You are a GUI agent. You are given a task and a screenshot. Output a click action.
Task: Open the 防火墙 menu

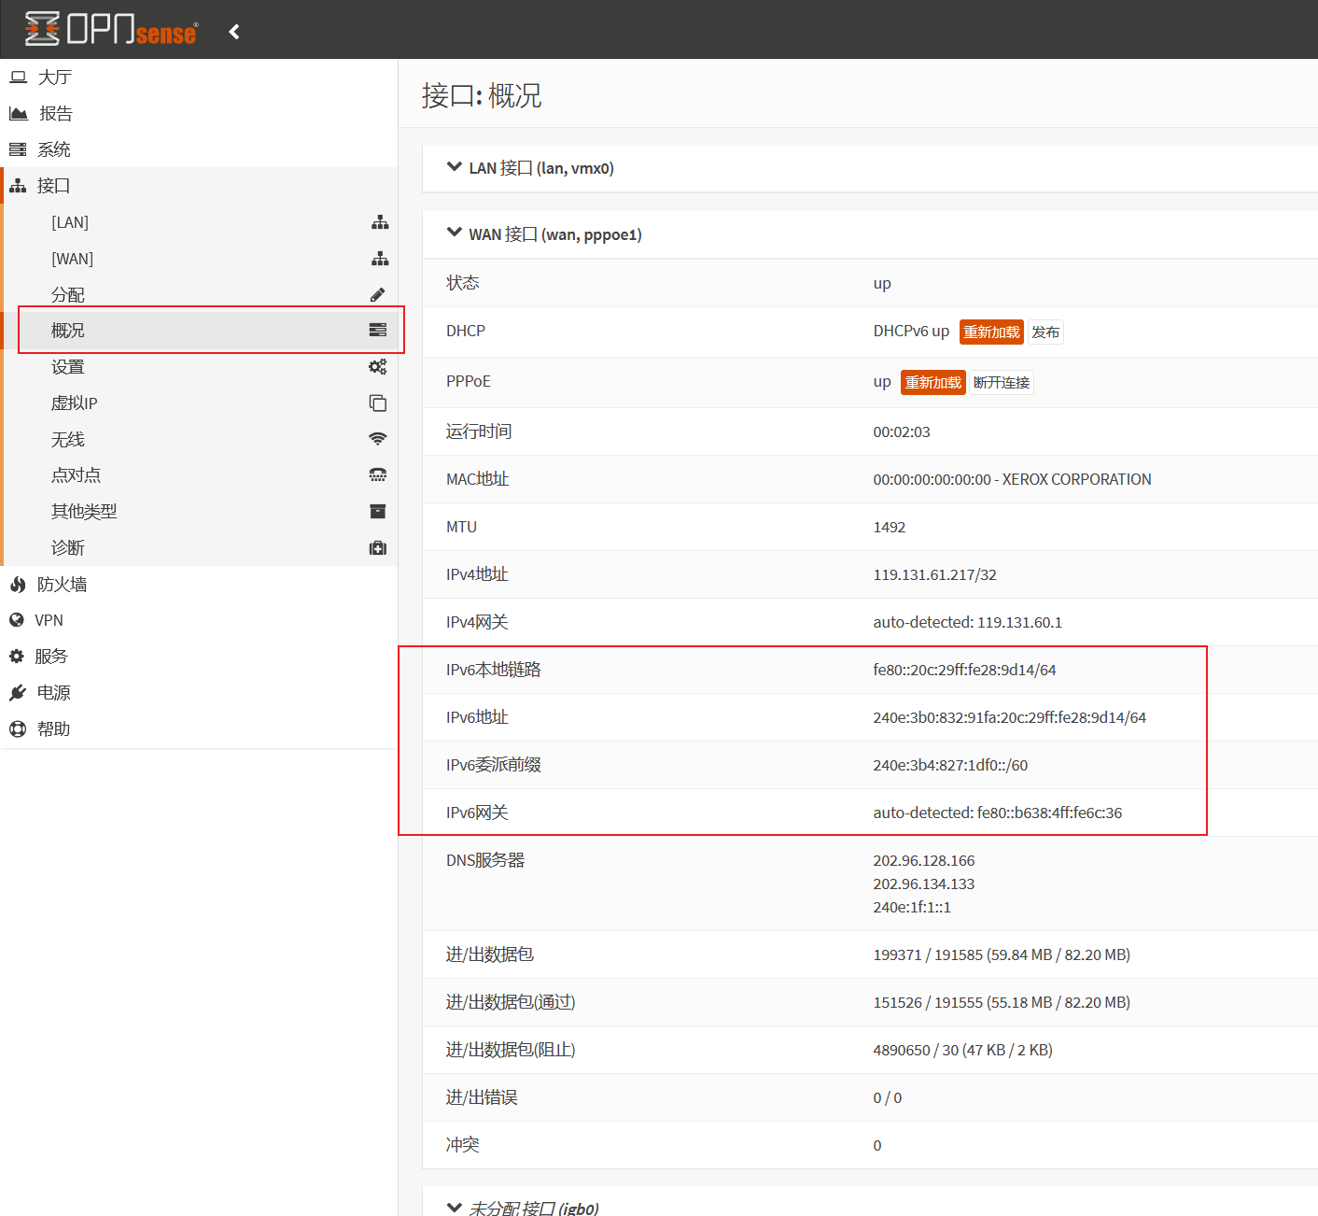coord(199,585)
